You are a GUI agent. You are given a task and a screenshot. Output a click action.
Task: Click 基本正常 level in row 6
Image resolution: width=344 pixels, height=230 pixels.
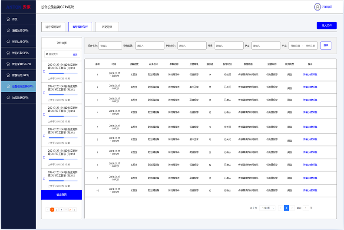pyautogui.click(x=194, y=139)
